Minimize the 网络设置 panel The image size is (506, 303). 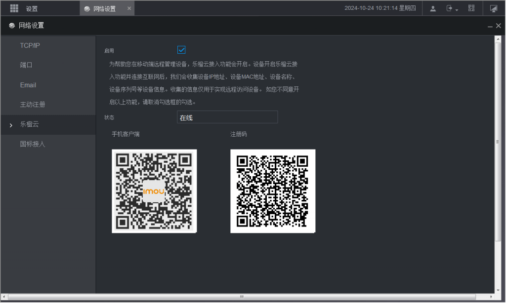pos(490,26)
